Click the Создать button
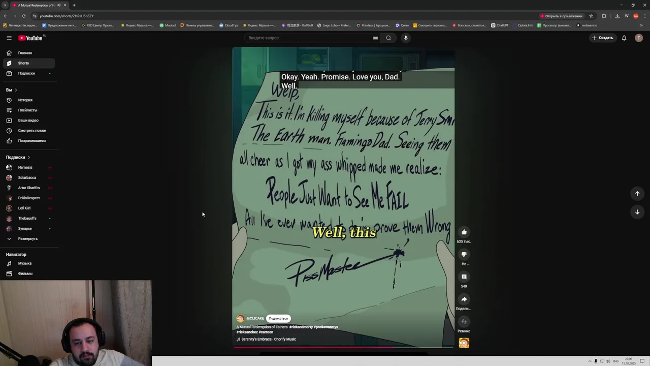The image size is (650, 366). 602,38
